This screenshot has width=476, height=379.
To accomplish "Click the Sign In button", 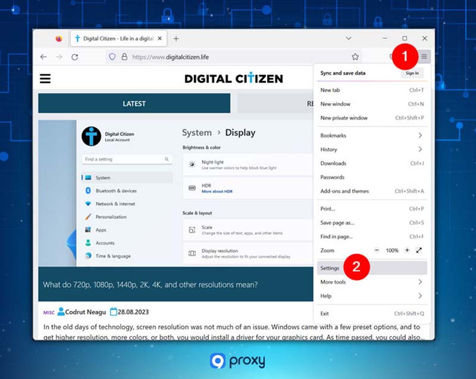I will (x=412, y=73).
